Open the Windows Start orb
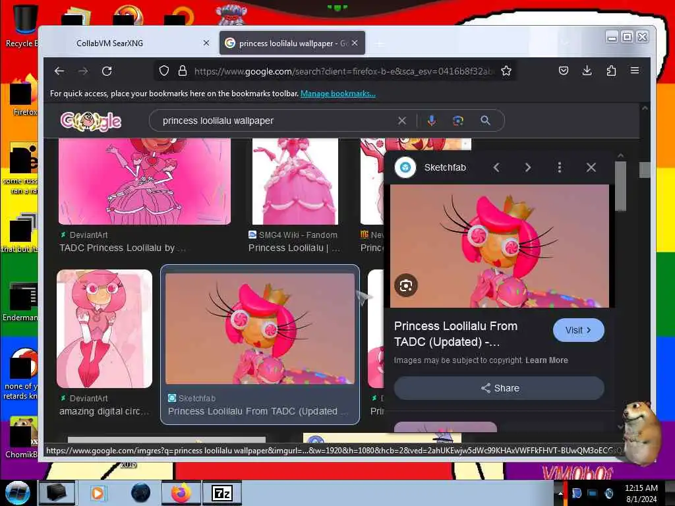 (17, 493)
